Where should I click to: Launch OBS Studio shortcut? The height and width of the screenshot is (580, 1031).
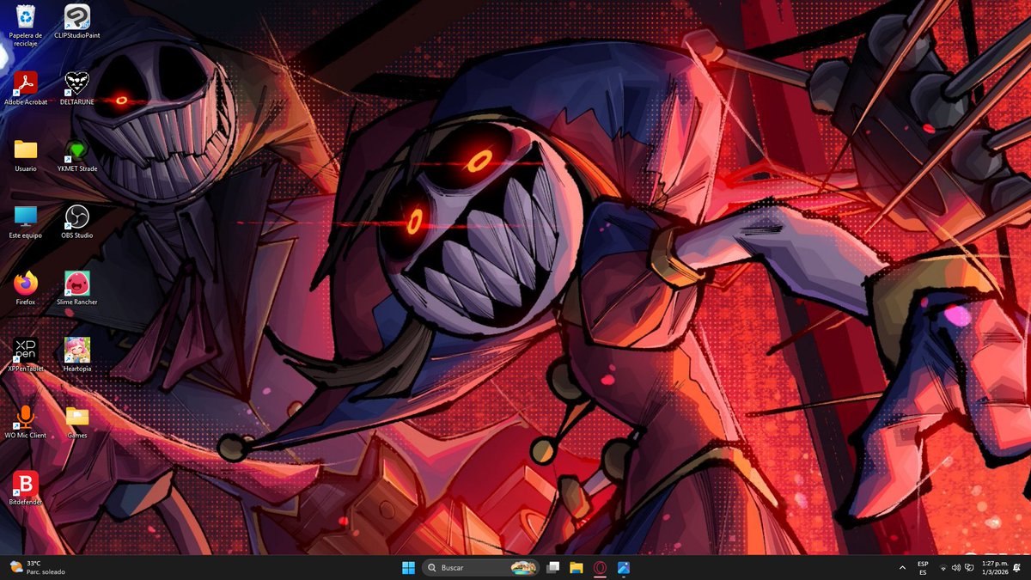pyautogui.click(x=77, y=222)
